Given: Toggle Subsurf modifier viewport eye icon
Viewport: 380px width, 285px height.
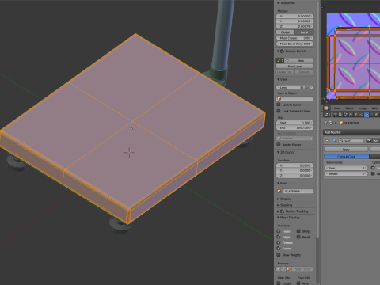Looking at the screenshot, I should (x=375, y=141).
